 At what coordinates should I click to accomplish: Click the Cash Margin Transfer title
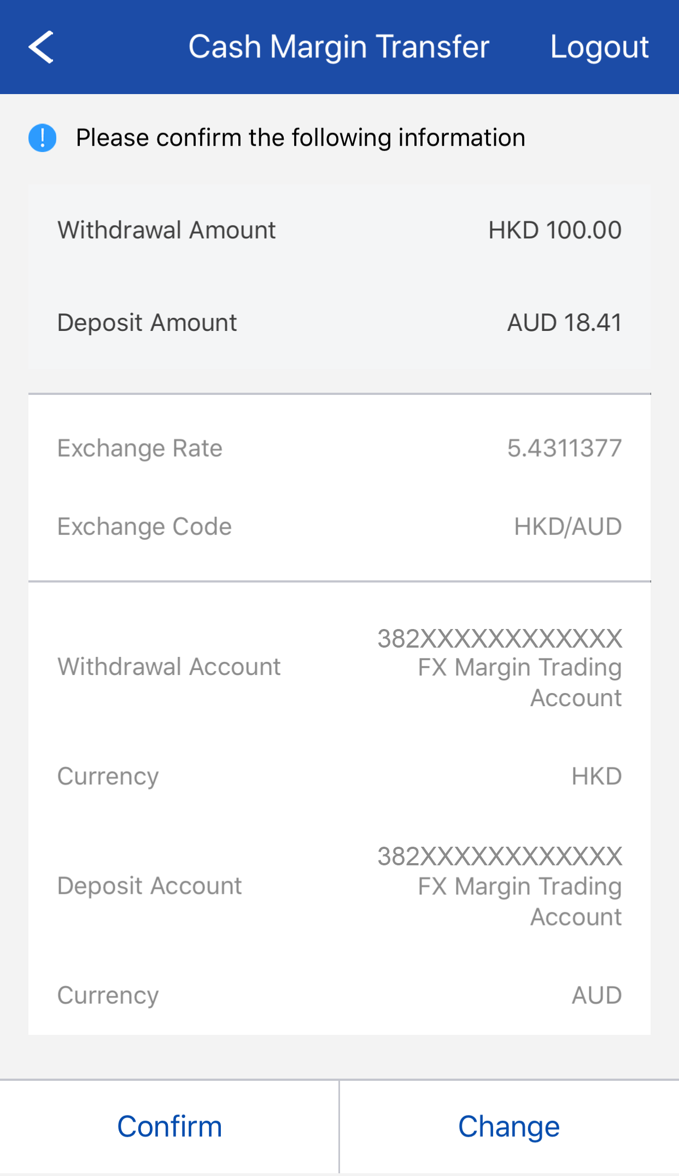click(338, 46)
